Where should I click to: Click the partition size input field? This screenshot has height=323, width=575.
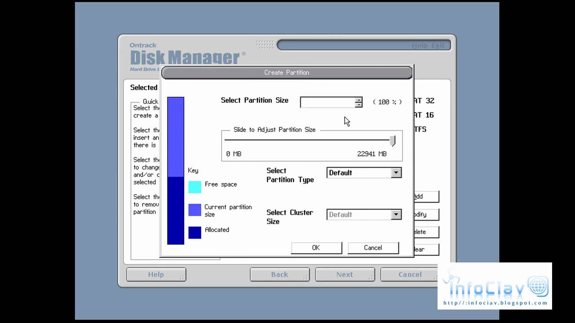point(327,102)
